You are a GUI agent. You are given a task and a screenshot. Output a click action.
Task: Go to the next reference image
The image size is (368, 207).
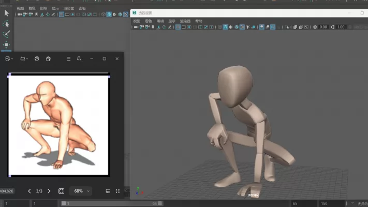[x=49, y=191]
